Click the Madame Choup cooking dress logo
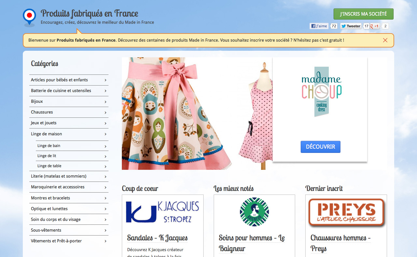The width and height of the screenshot is (417, 257). [322, 92]
